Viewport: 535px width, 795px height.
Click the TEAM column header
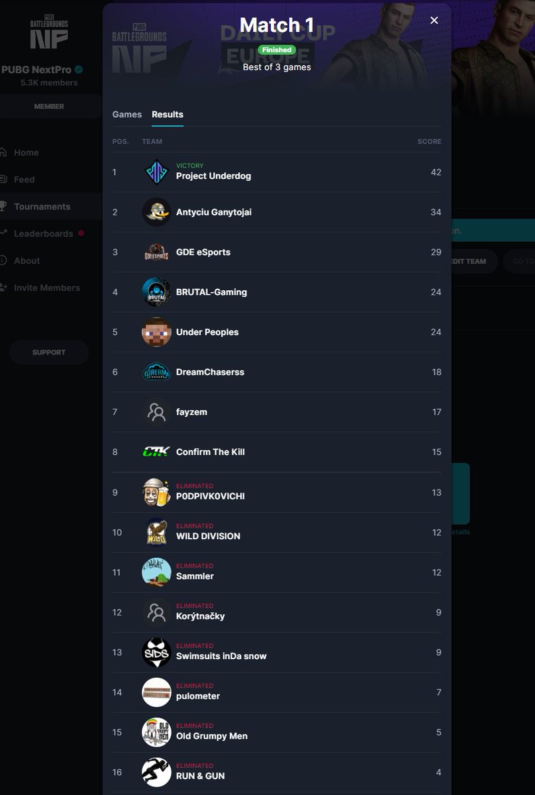(x=152, y=142)
